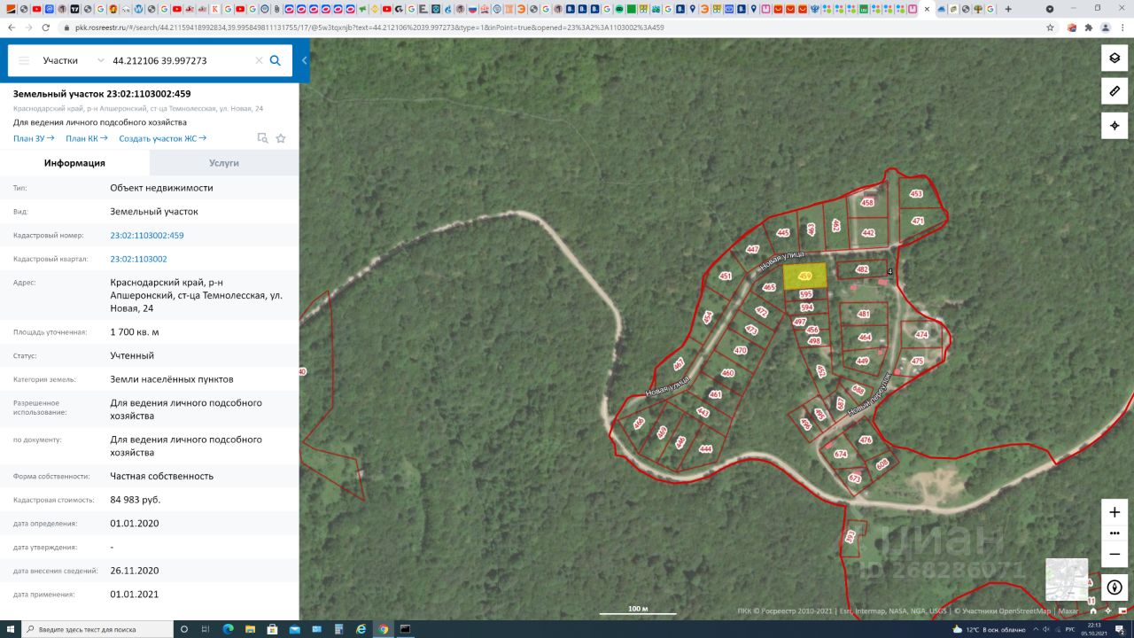
Task: Open File Explorer from taskbar
Action: pos(251,629)
